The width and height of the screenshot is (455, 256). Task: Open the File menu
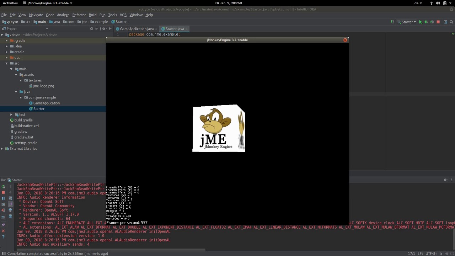click(4, 15)
